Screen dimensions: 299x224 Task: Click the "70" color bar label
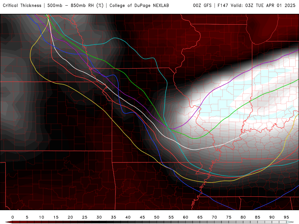point(214,217)
